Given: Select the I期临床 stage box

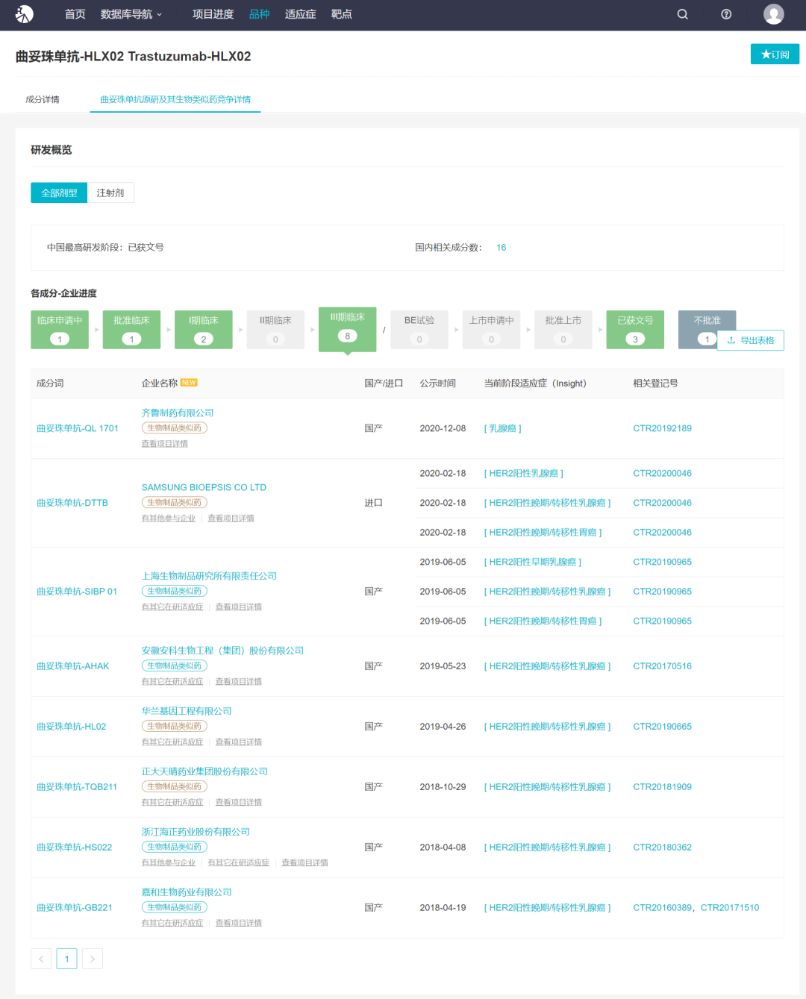Looking at the screenshot, I should 204,330.
